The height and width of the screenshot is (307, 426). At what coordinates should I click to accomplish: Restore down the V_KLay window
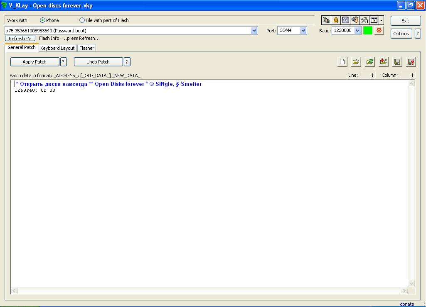pos(411,5)
